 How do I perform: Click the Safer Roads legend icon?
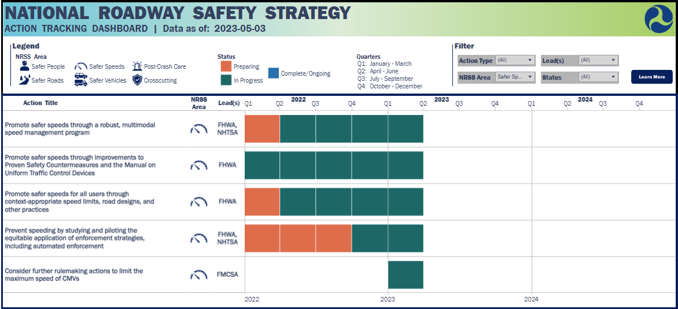[24, 80]
